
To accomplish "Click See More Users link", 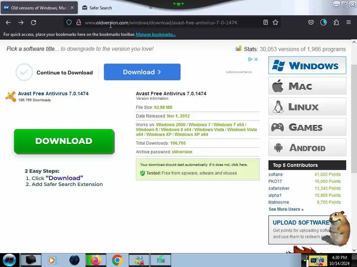I will point(286,209).
